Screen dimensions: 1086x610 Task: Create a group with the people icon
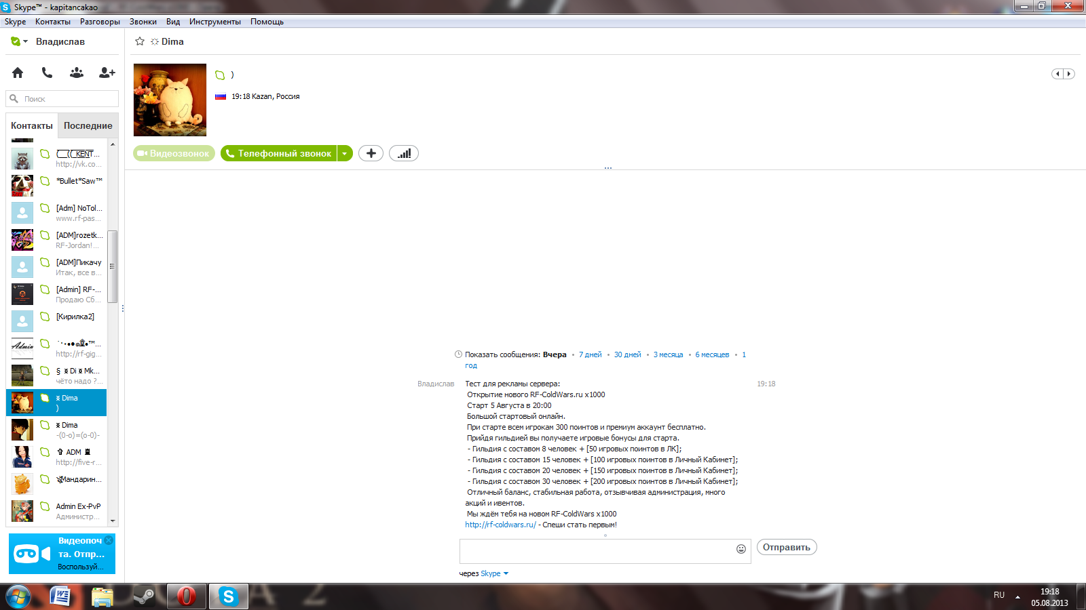pyautogui.click(x=77, y=73)
